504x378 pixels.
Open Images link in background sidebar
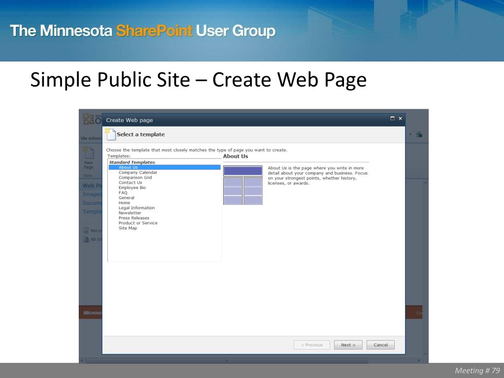tap(92, 194)
